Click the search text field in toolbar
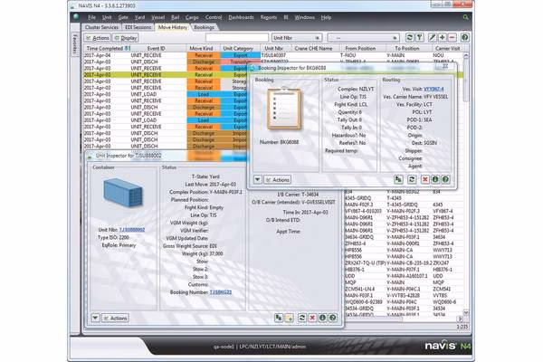 pos(237,37)
